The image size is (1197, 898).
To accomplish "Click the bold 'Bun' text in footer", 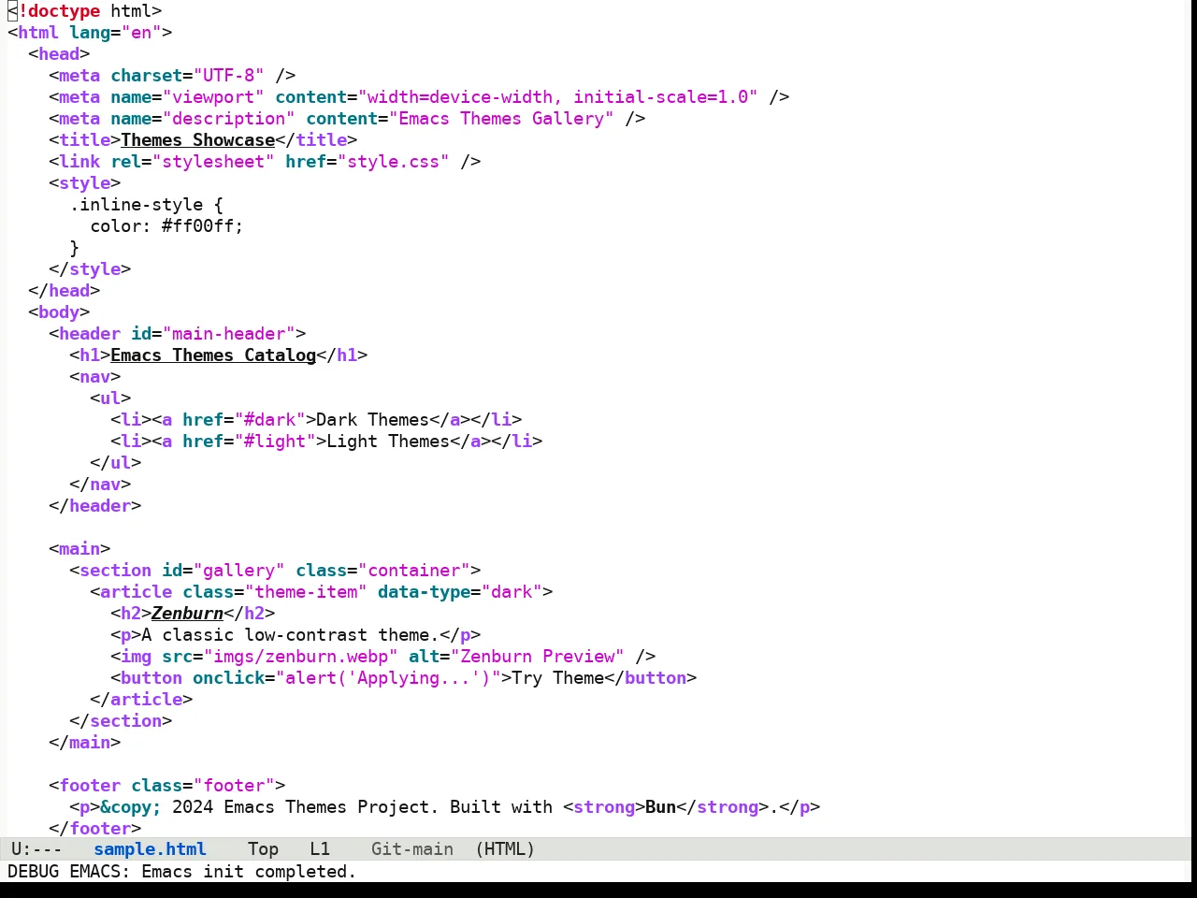I will point(660,807).
